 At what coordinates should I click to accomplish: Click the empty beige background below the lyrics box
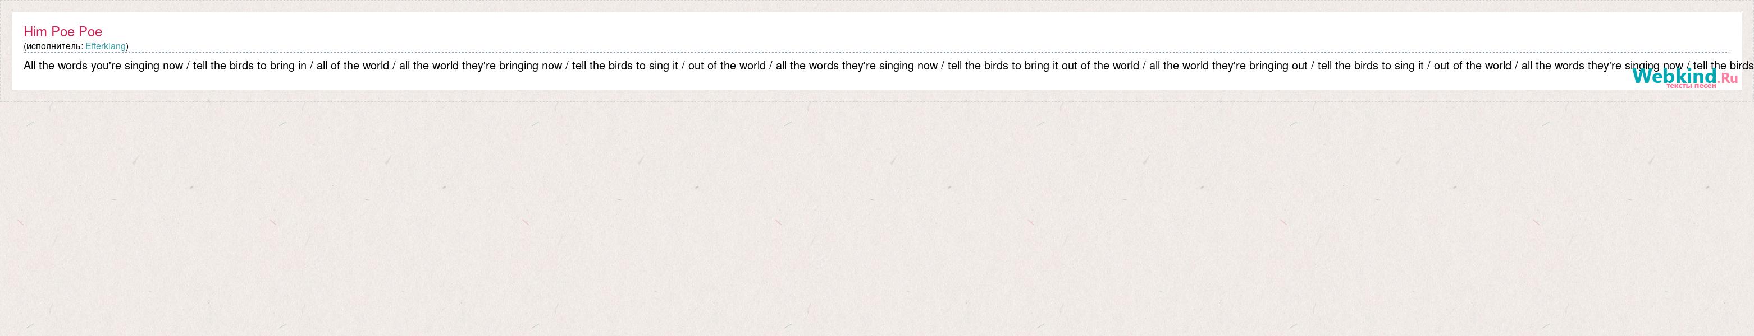click(877, 217)
